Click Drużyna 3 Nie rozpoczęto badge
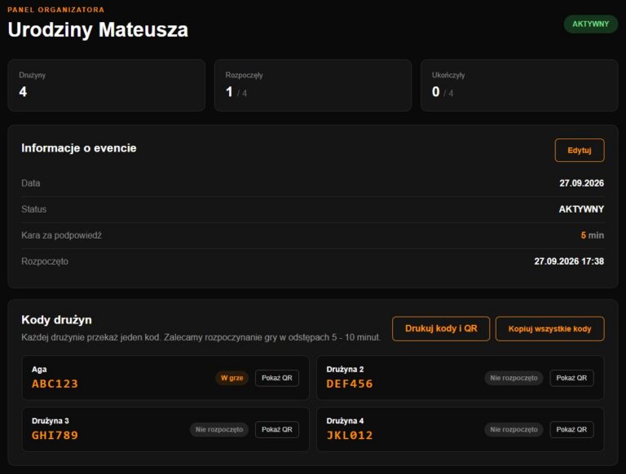 219,430
